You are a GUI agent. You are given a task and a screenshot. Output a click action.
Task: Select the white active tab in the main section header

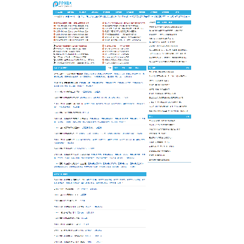(109, 68)
